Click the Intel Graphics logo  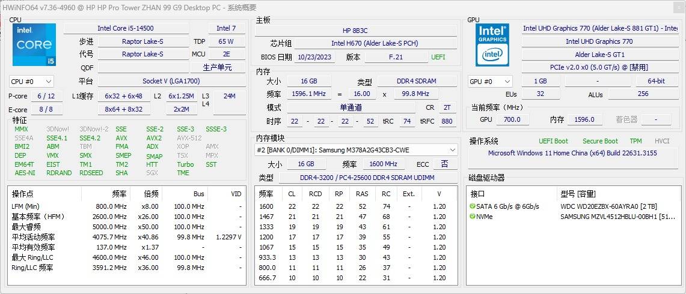click(492, 45)
